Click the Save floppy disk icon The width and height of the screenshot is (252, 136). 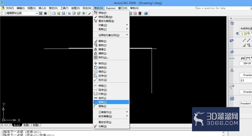[63, 13]
